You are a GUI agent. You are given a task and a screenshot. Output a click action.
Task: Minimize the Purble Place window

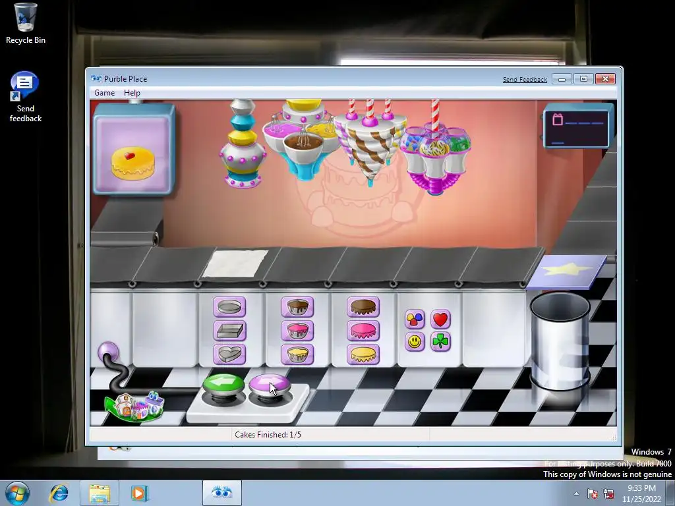pos(562,79)
